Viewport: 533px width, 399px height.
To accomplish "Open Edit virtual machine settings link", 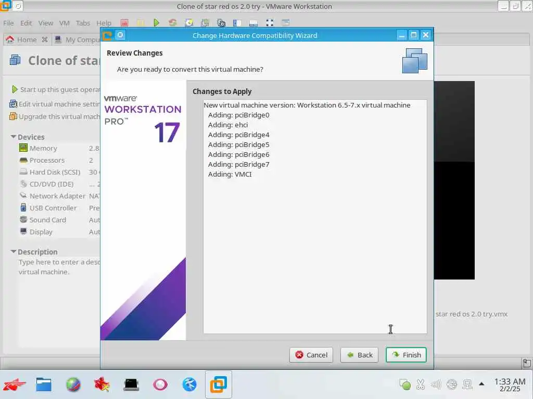I will click(55, 104).
